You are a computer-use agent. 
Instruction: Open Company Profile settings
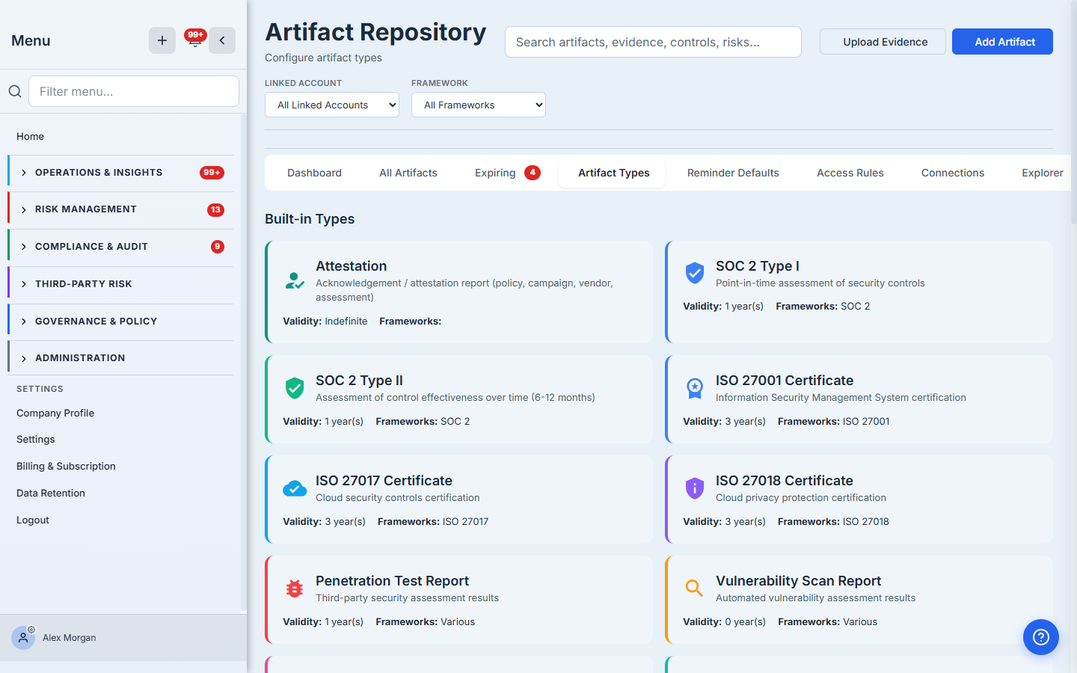[55, 413]
